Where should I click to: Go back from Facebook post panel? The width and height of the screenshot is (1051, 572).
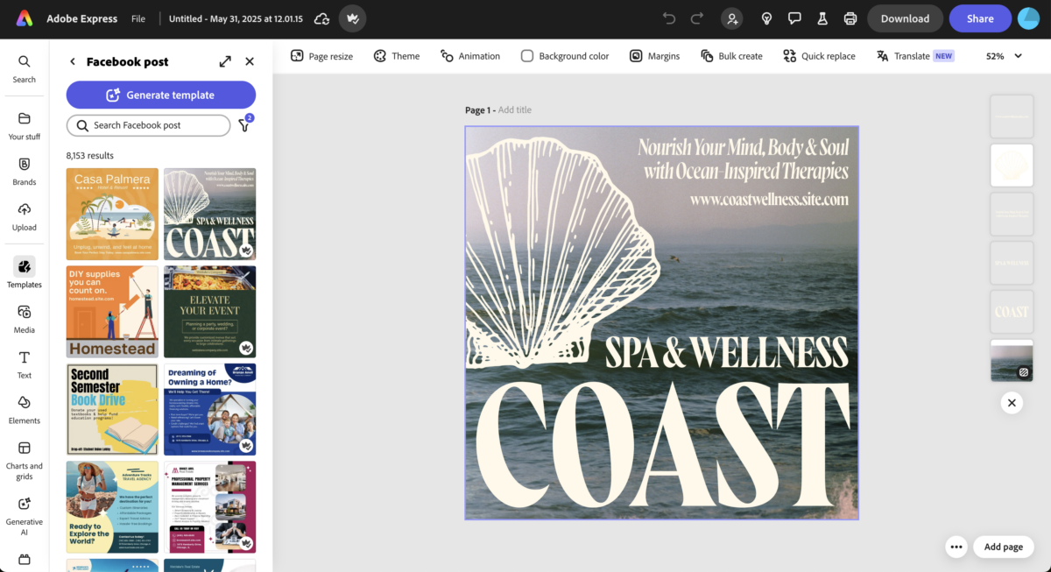pyautogui.click(x=73, y=61)
